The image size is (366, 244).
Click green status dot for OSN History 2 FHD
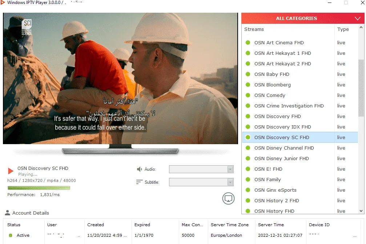(248, 200)
